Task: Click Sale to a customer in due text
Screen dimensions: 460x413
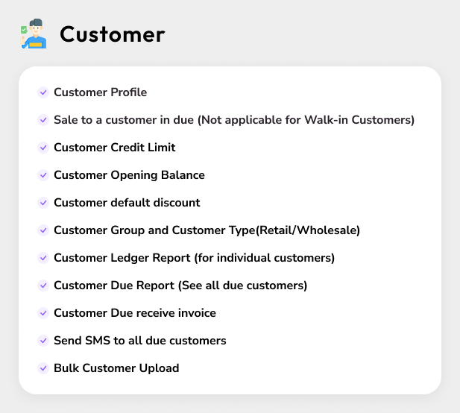Action: [x=233, y=120]
